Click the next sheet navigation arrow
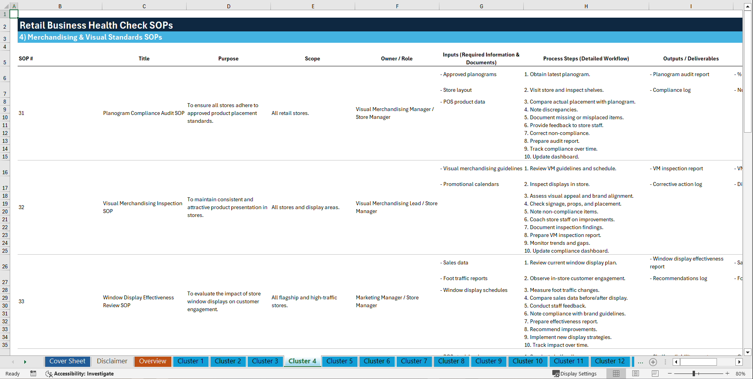The width and height of the screenshot is (753, 379). point(25,362)
